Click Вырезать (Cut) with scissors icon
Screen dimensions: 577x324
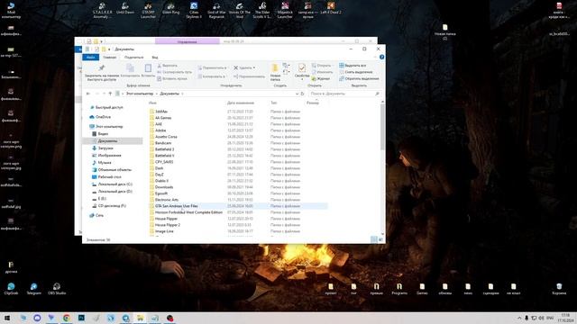(x=168, y=66)
